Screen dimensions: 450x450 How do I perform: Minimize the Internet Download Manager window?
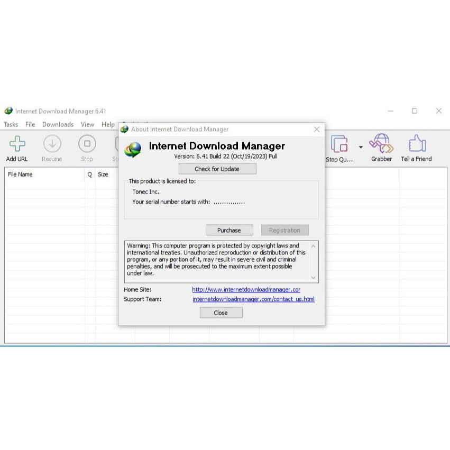tap(391, 111)
